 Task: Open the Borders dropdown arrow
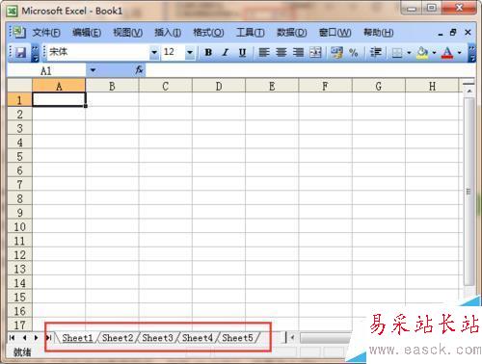coord(409,52)
